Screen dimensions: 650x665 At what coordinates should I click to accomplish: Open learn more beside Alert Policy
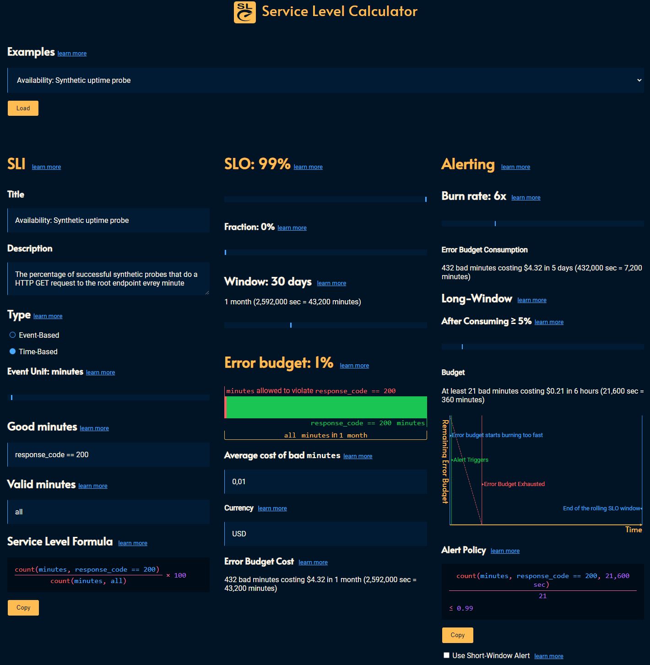pos(505,551)
